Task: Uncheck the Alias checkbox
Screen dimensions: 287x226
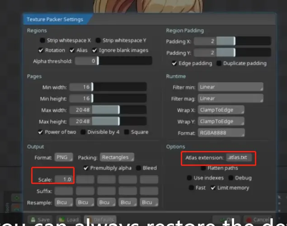Action: click(72, 50)
